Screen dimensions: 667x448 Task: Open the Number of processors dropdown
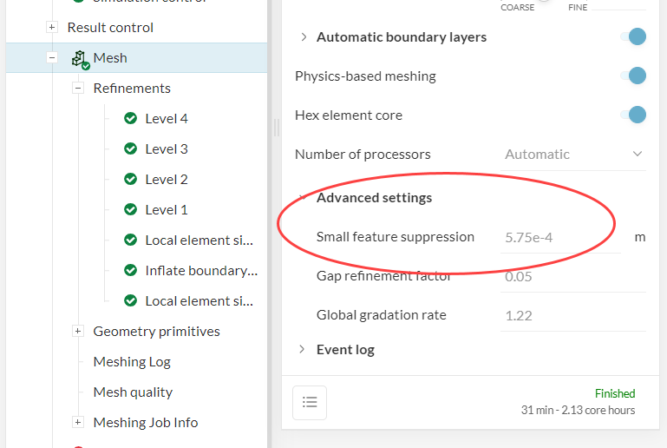pos(573,155)
